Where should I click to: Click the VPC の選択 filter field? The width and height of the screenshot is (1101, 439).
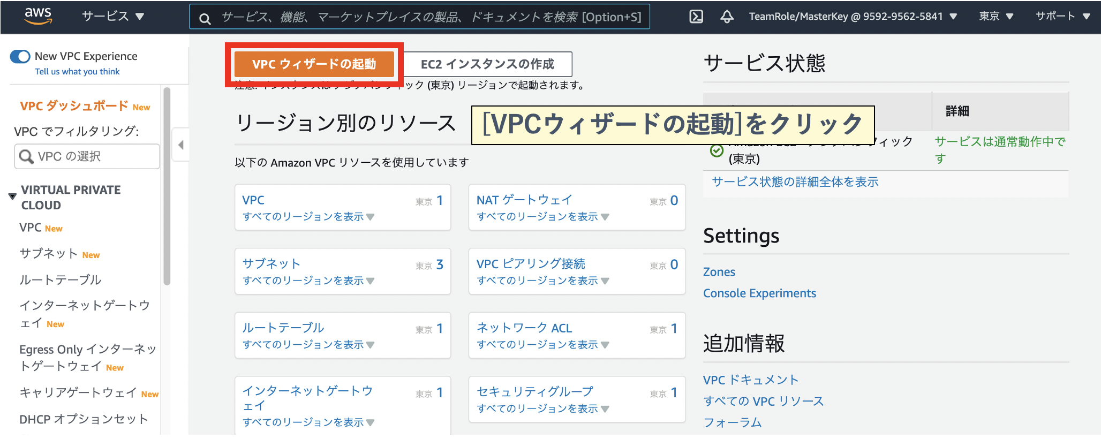coord(87,156)
